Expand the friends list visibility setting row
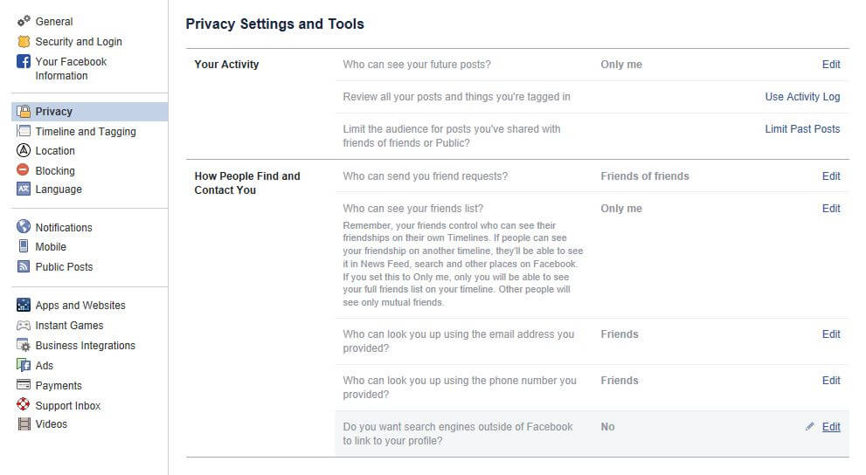866x475 pixels. tap(592, 255)
